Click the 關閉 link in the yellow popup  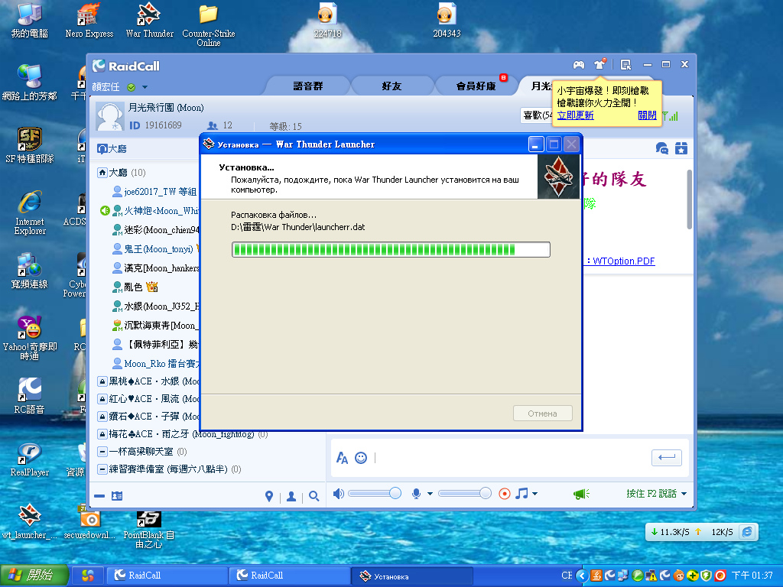647,115
